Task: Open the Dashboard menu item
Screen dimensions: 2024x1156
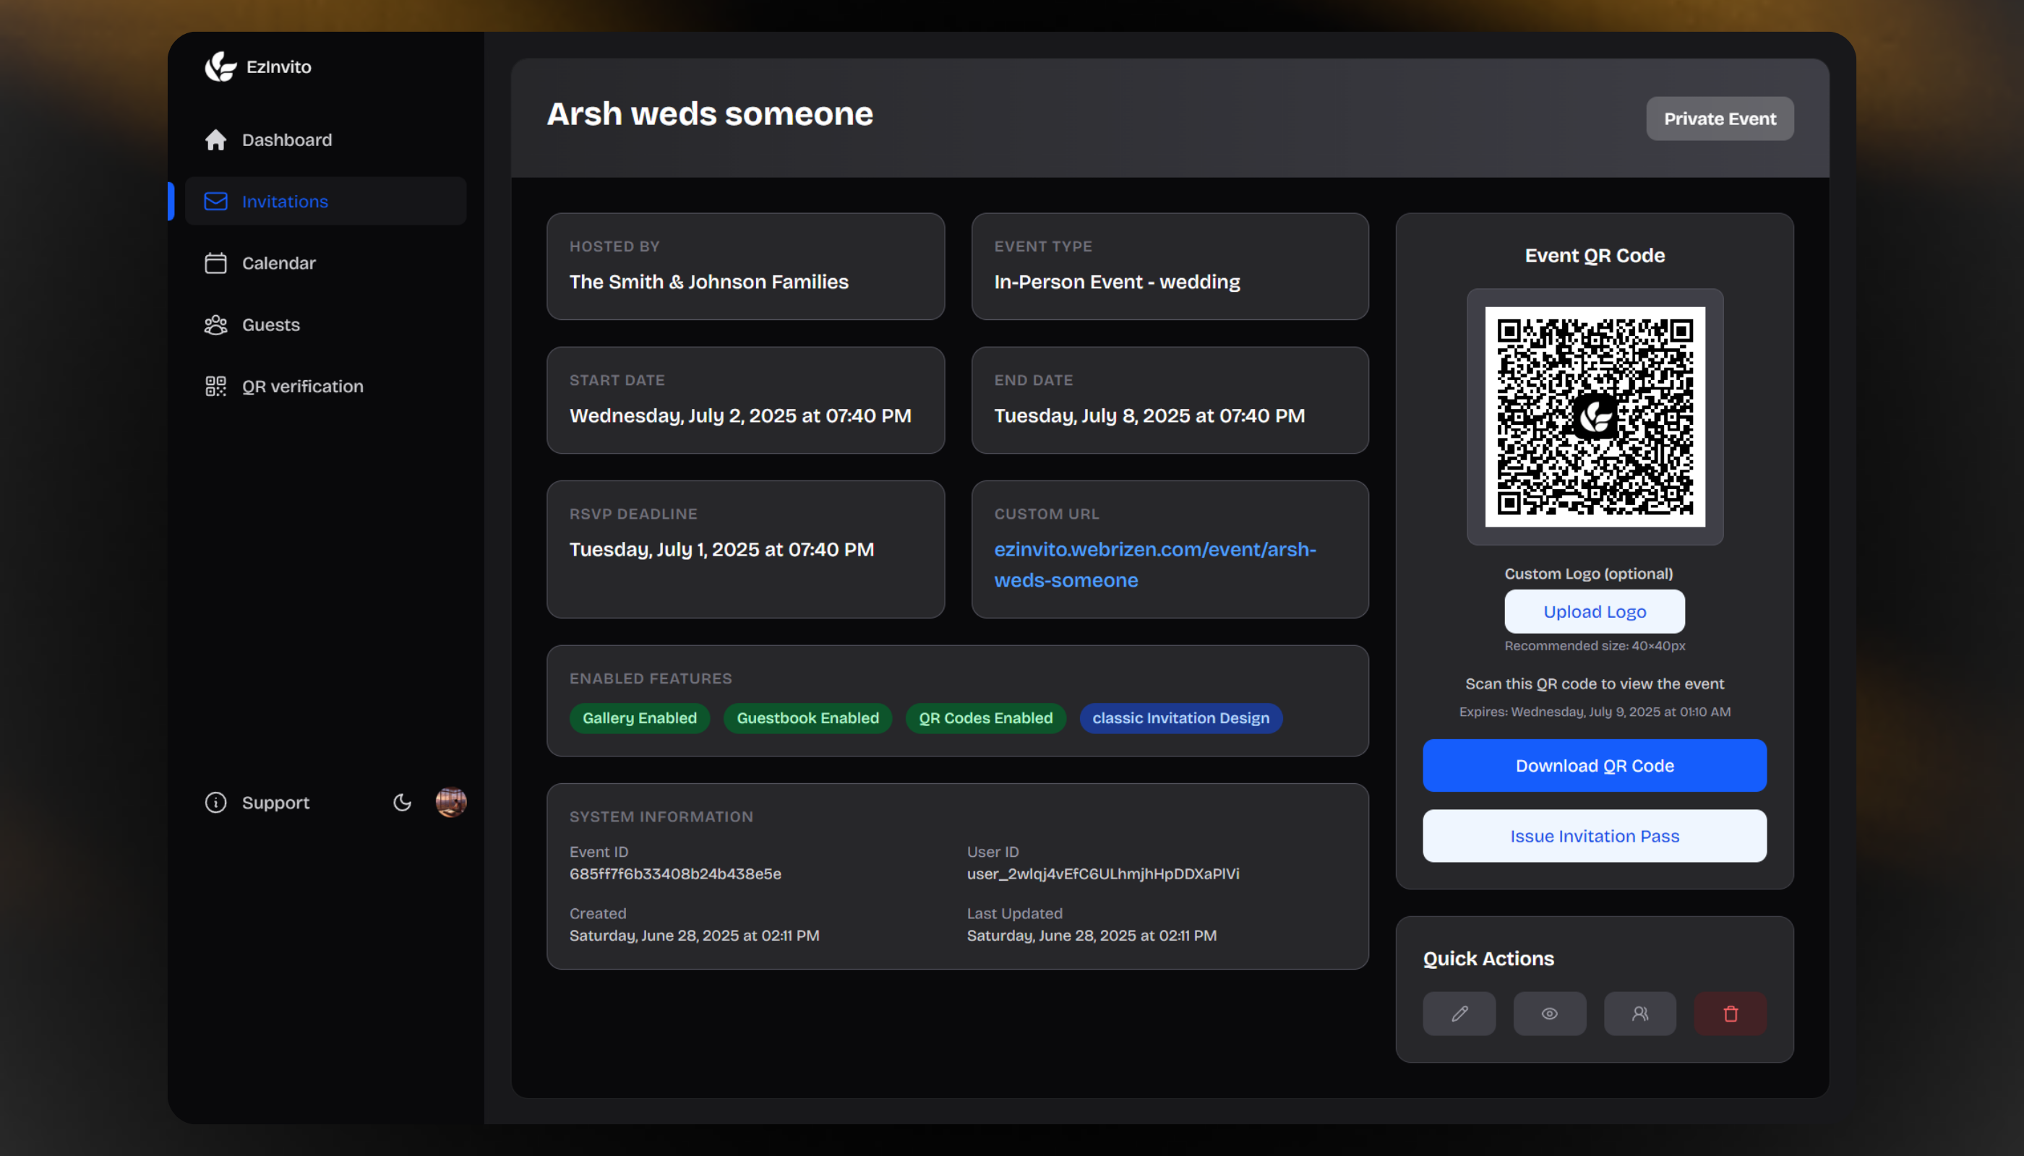Action: pyautogui.click(x=325, y=139)
